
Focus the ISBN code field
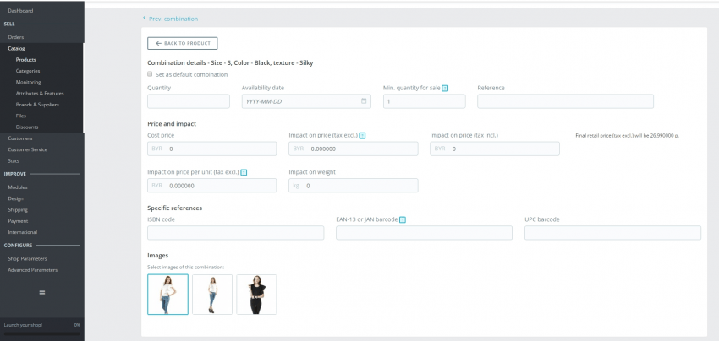click(x=236, y=232)
